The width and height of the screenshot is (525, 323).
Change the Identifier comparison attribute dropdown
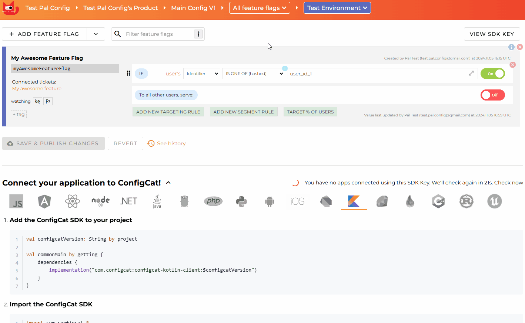pos(201,73)
